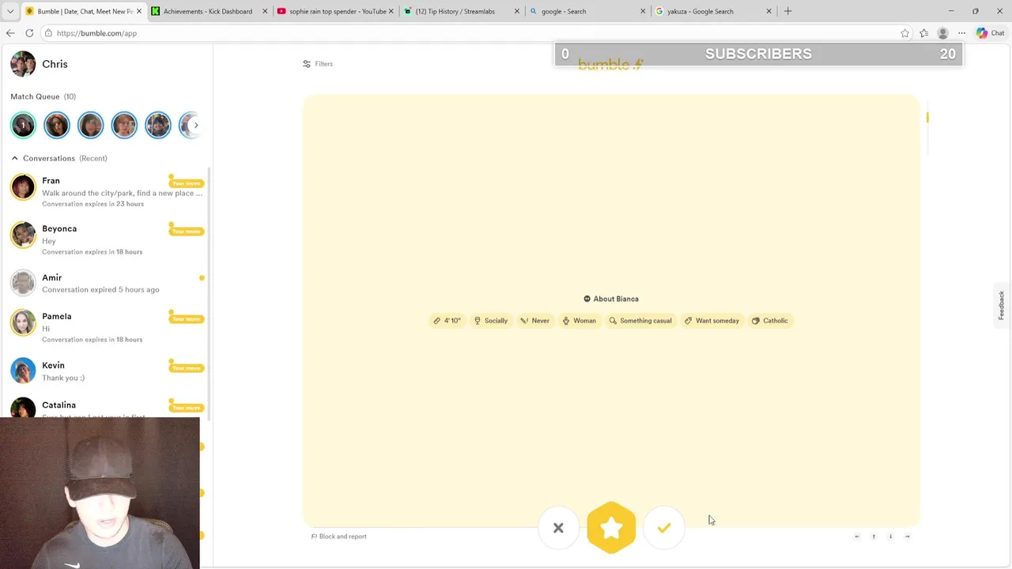Screen dimensions: 1012x569
Task: Open Fran's conversation
Action: 107,192
